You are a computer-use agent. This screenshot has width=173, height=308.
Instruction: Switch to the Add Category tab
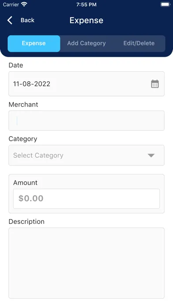(86, 43)
